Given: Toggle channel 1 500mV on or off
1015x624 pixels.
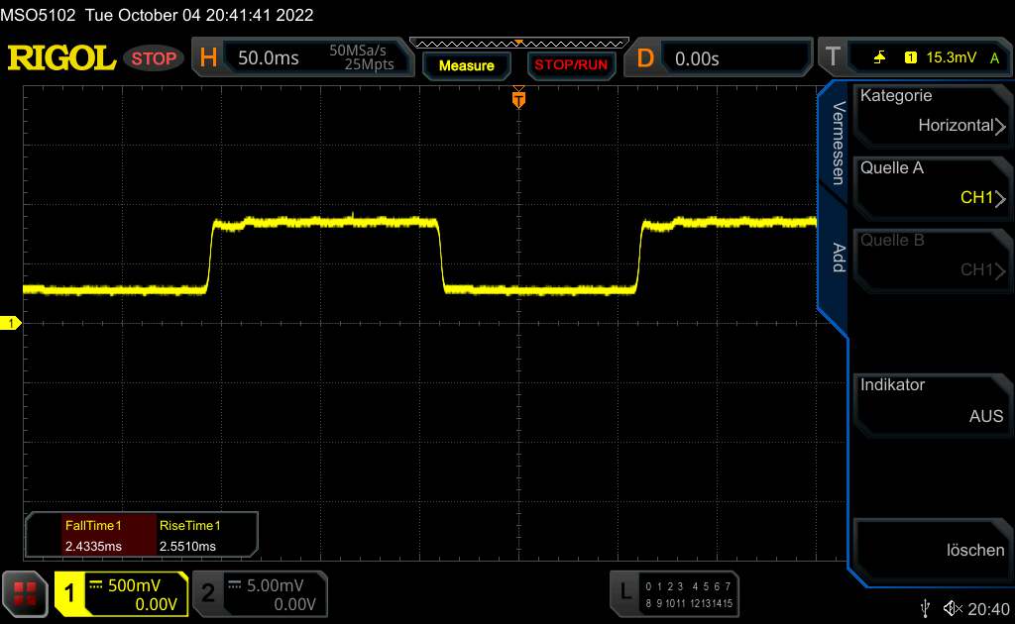Looking at the screenshot, I should pos(121,593).
